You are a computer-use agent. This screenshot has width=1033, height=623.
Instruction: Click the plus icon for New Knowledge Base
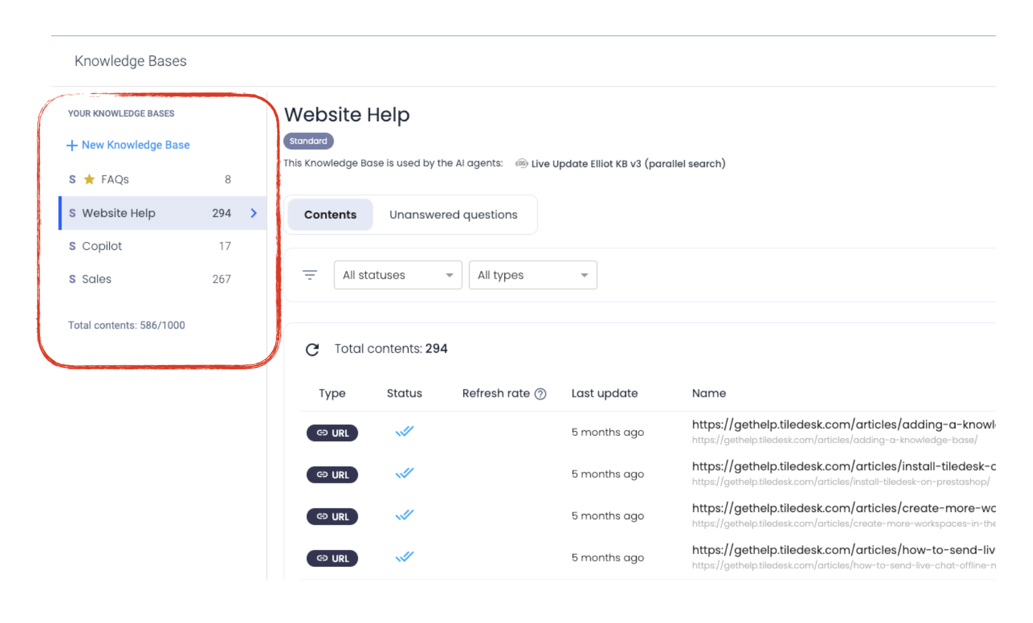(x=71, y=145)
